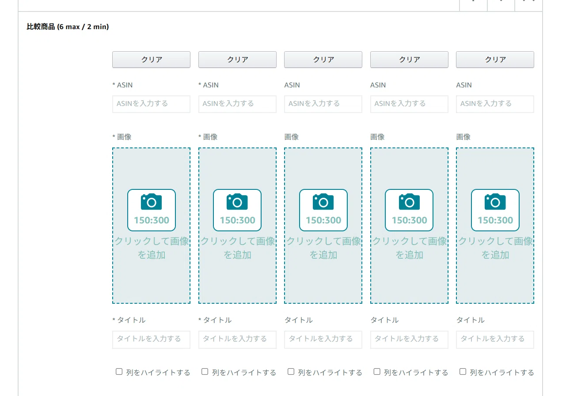This screenshot has width=585, height=396.
Task: Click the クリア button above the second column
Action: [237, 60]
